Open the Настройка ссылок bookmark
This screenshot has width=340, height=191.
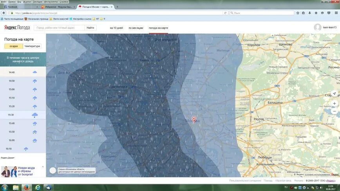point(80,19)
